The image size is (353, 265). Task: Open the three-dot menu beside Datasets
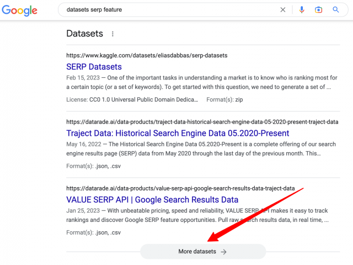pos(113,34)
